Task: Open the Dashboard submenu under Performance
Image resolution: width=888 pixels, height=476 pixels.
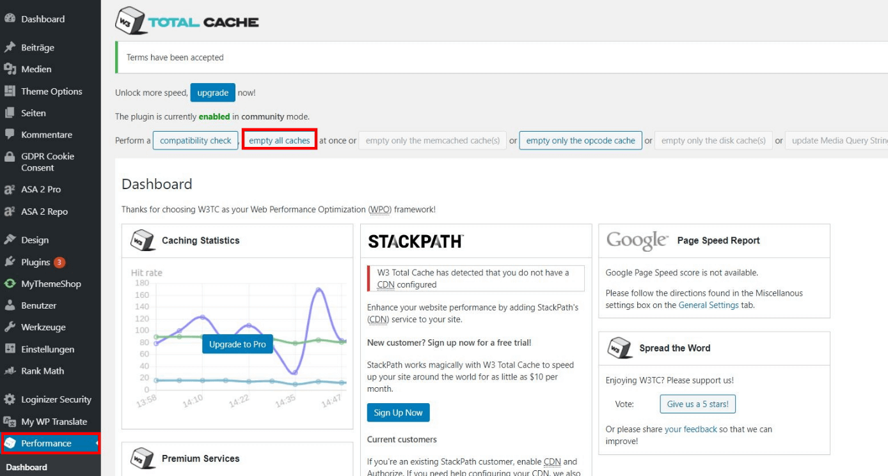Action: tap(27, 467)
